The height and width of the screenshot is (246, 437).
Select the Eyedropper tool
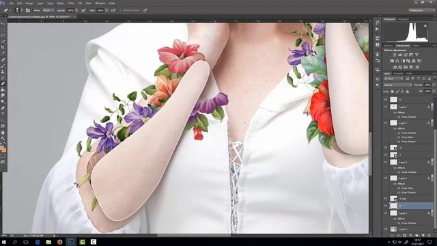click(x=3, y=53)
